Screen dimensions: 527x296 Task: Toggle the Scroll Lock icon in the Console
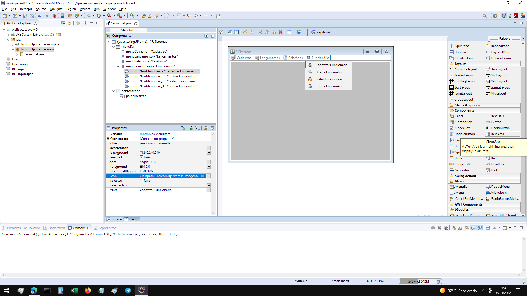pyautogui.click(x=460, y=228)
